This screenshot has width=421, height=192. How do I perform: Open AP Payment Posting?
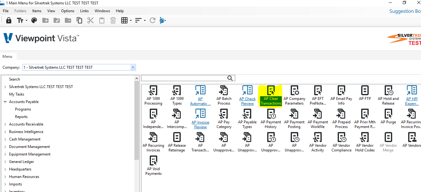(x=294, y=119)
